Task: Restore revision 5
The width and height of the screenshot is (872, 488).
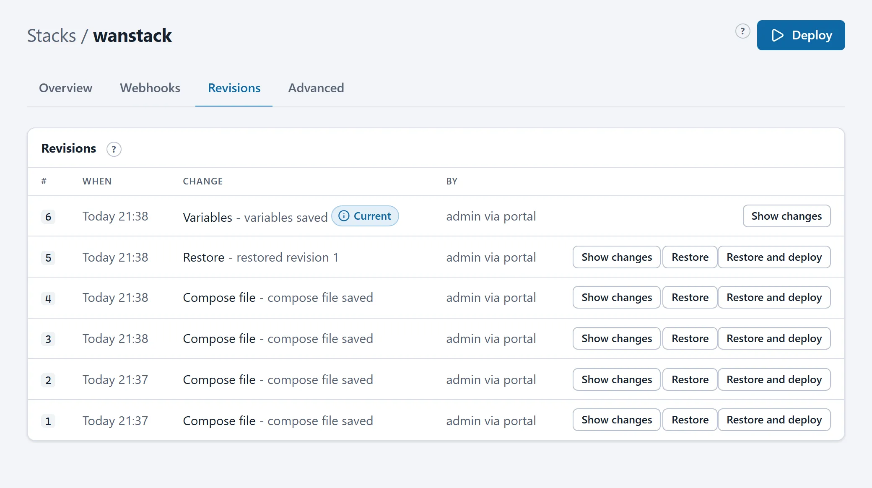Action: pyautogui.click(x=690, y=257)
